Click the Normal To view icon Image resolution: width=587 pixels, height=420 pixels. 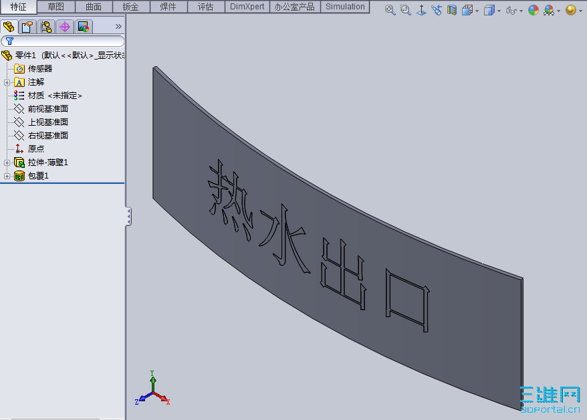421,10
